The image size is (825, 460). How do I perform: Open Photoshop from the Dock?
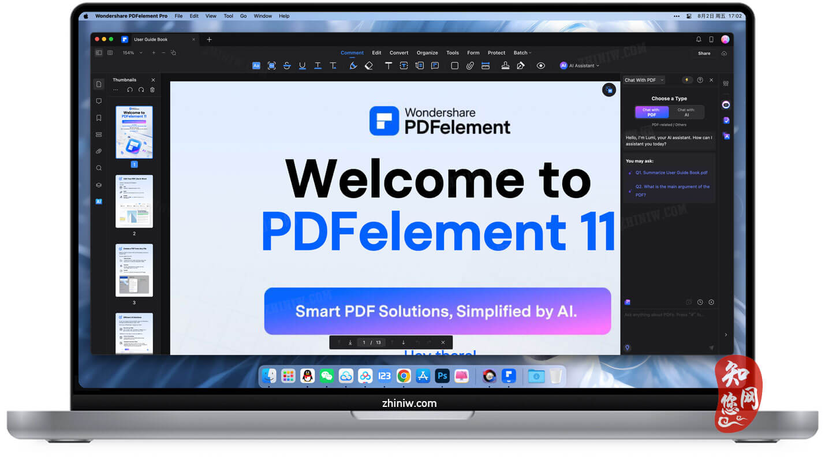click(442, 376)
